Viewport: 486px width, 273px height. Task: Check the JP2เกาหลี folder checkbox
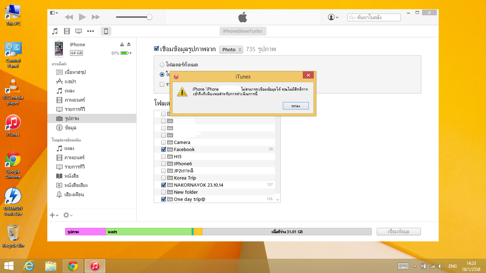(164, 171)
